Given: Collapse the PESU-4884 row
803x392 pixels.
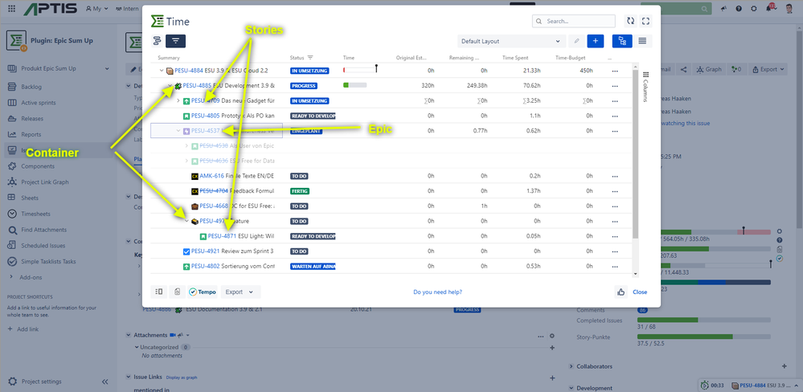Looking at the screenshot, I should coord(162,71).
